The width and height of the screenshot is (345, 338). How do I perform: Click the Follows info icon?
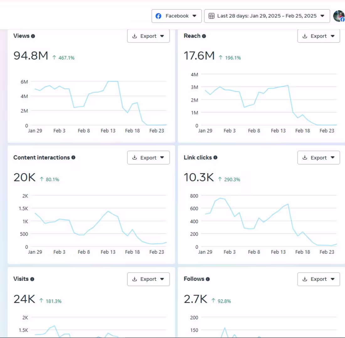[208, 279]
